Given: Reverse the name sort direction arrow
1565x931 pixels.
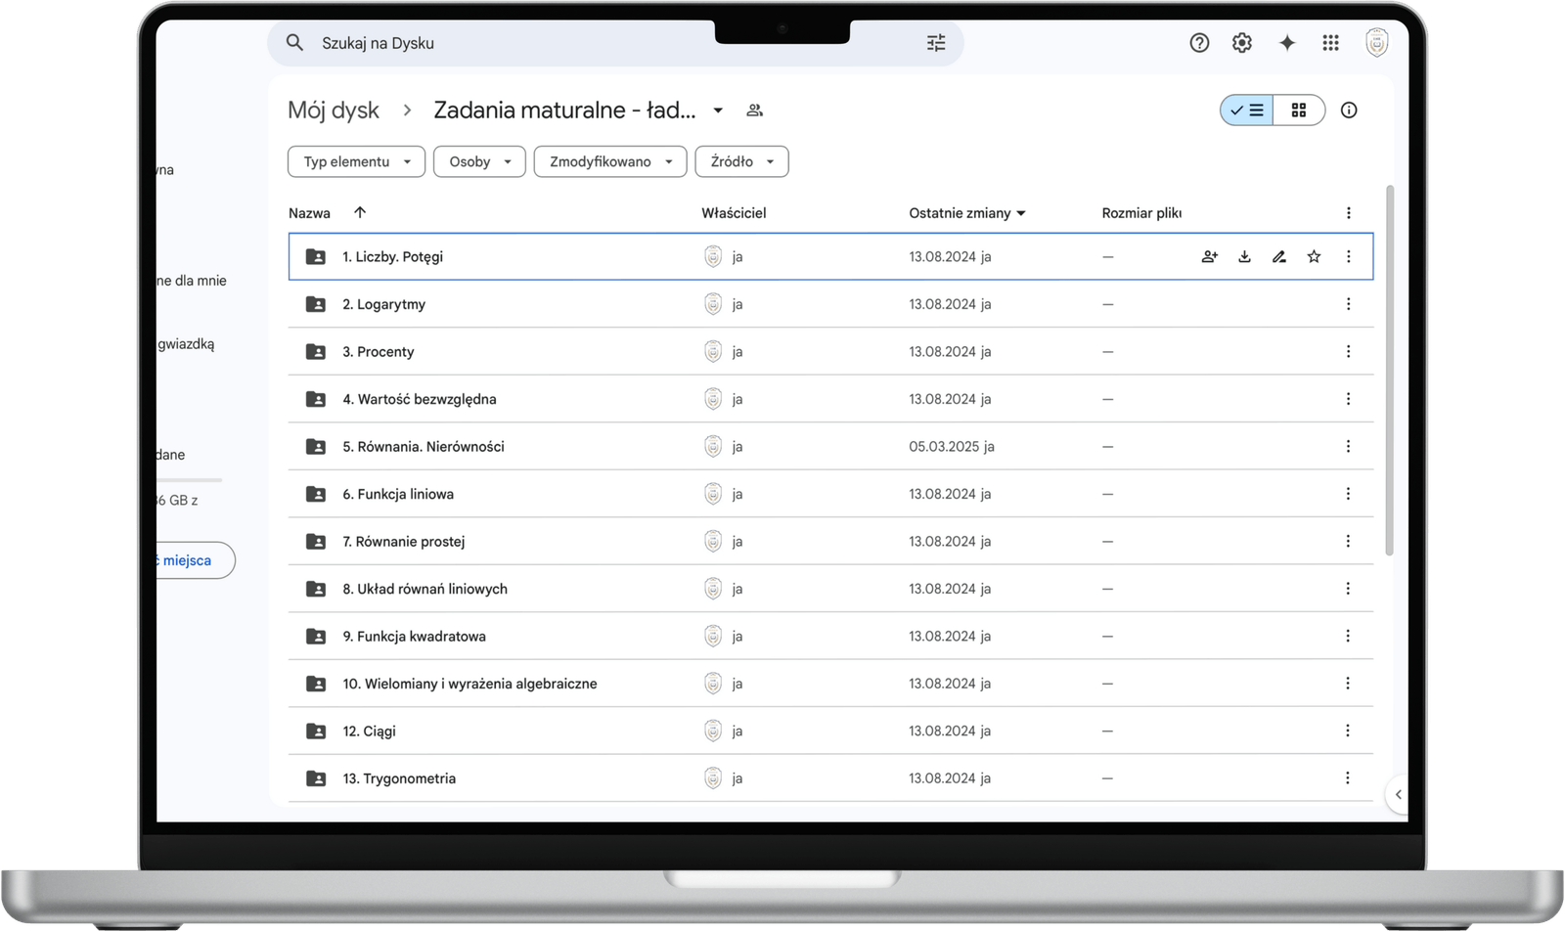Looking at the screenshot, I should 360,212.
